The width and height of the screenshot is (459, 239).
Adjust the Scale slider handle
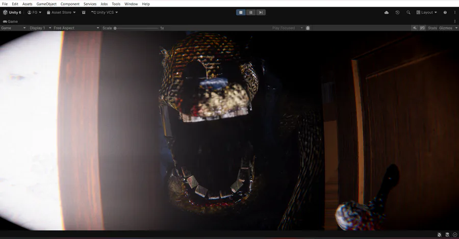point(115,28)
